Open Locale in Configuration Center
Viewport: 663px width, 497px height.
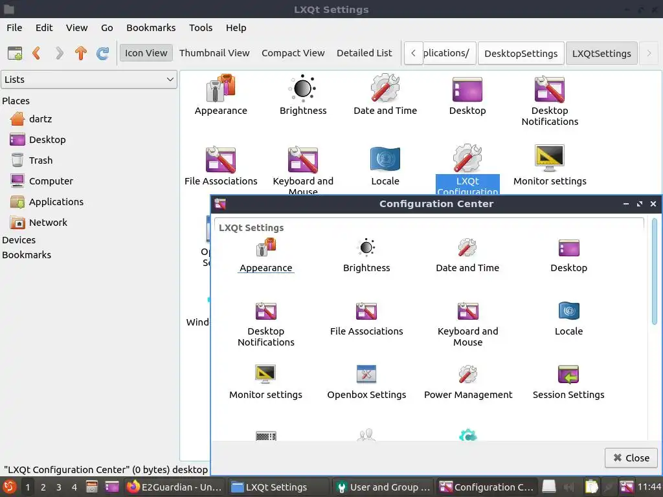coord(568,319)
